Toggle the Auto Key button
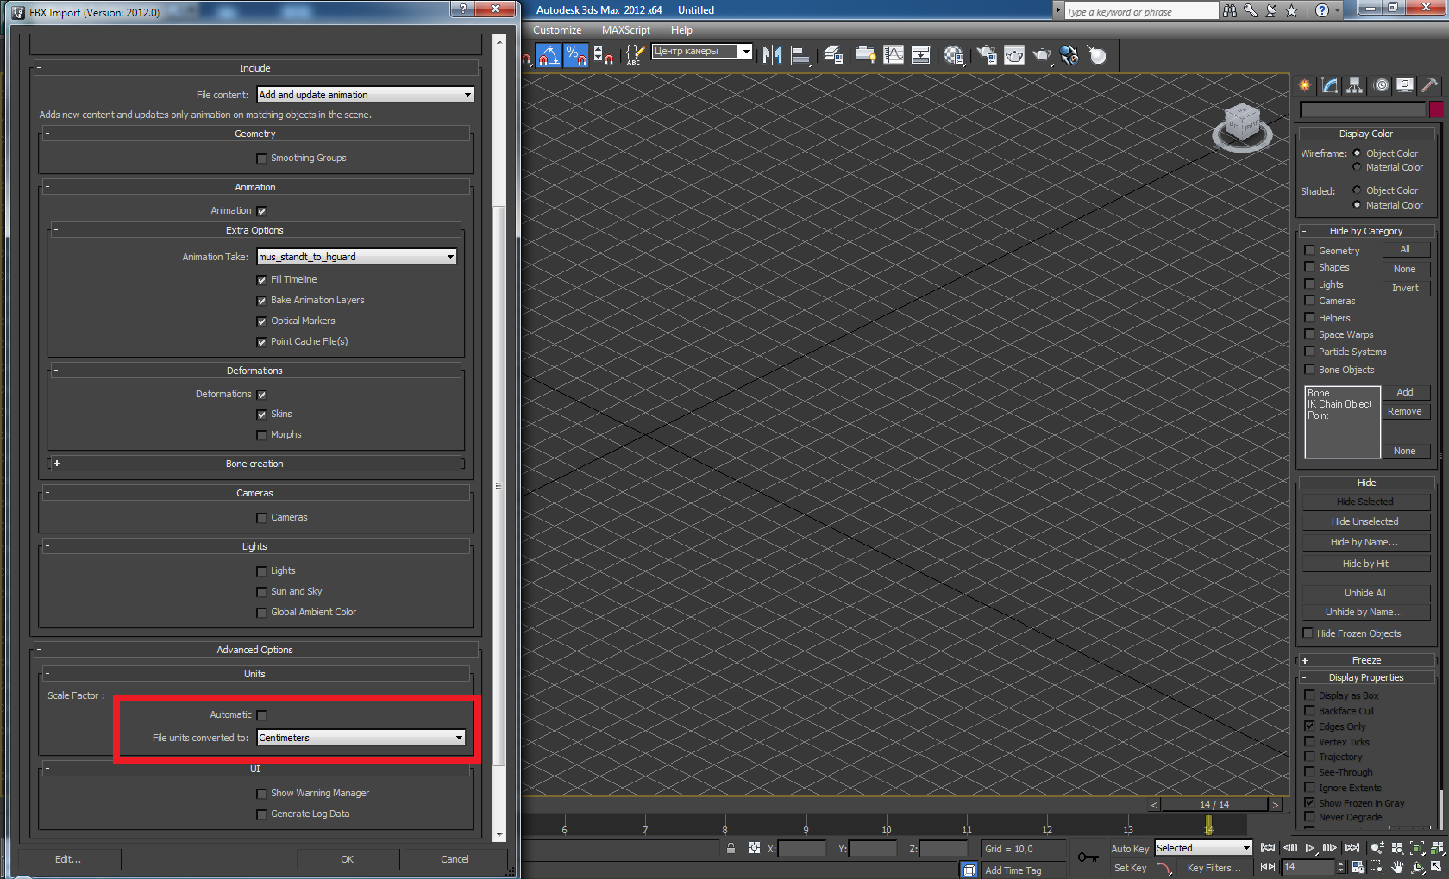The image size is (1449, 879). pos(1130,849)
